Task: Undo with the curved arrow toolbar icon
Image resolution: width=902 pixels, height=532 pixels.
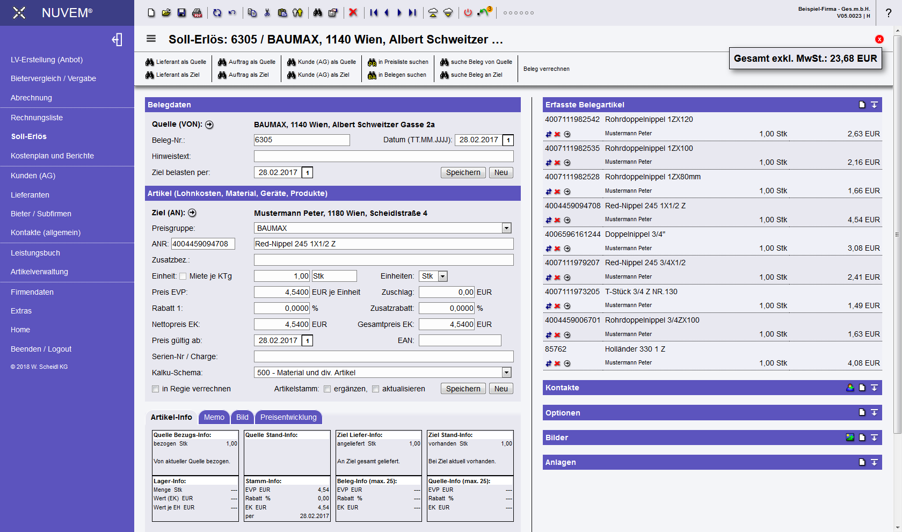Action: (232, 12)
